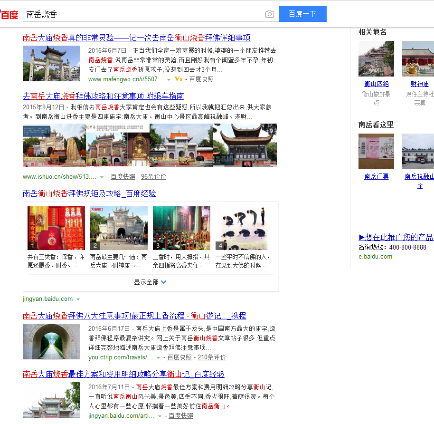This screenshot has width=434, height=424.
Task: Click jingyan.baidu.com/arti green URL text
Action: [121, 416]
